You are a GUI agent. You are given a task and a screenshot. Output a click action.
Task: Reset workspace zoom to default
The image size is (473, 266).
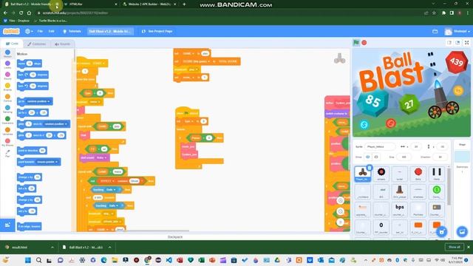click(x=340, y=222)
